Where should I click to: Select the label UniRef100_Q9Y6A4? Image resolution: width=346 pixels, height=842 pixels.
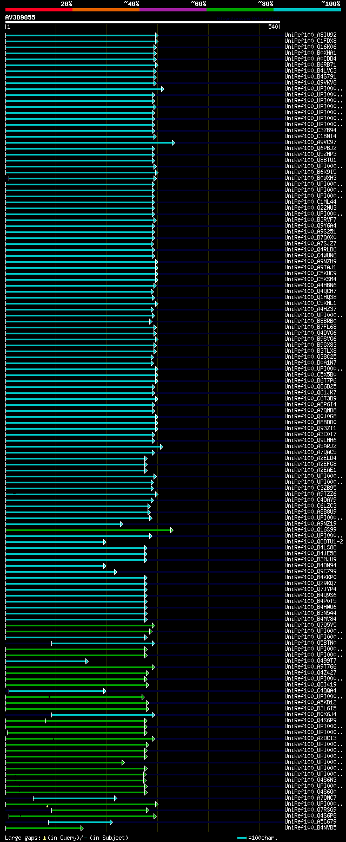point(310,225)
